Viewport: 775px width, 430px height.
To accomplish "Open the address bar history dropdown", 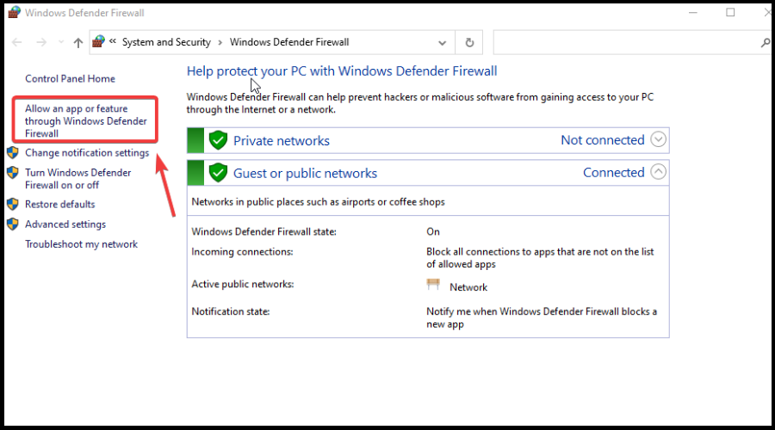I will (x=443, y=43).
